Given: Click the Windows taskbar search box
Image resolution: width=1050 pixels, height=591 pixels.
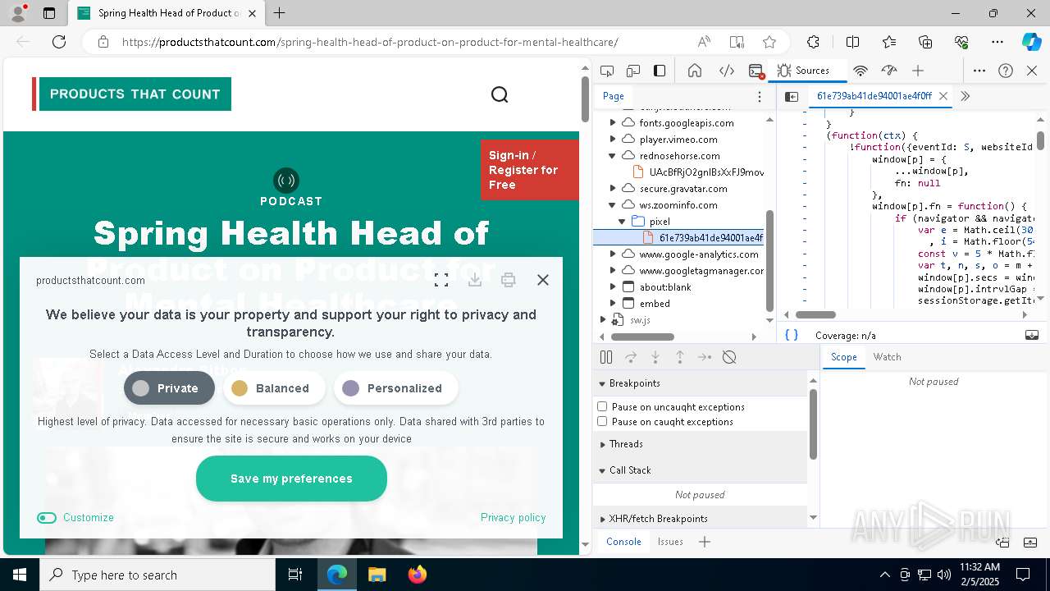Looking at the screenshot, I should [157, 575].
